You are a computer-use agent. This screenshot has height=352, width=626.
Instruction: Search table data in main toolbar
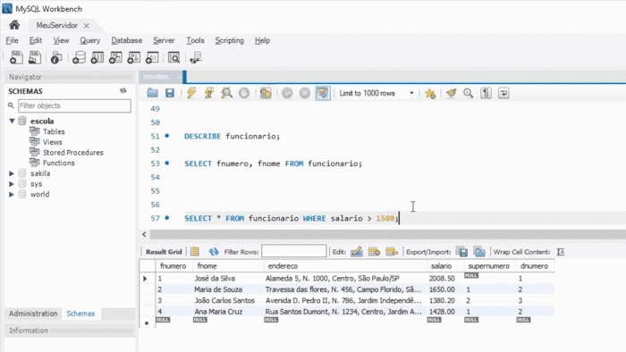coord(173,58)
